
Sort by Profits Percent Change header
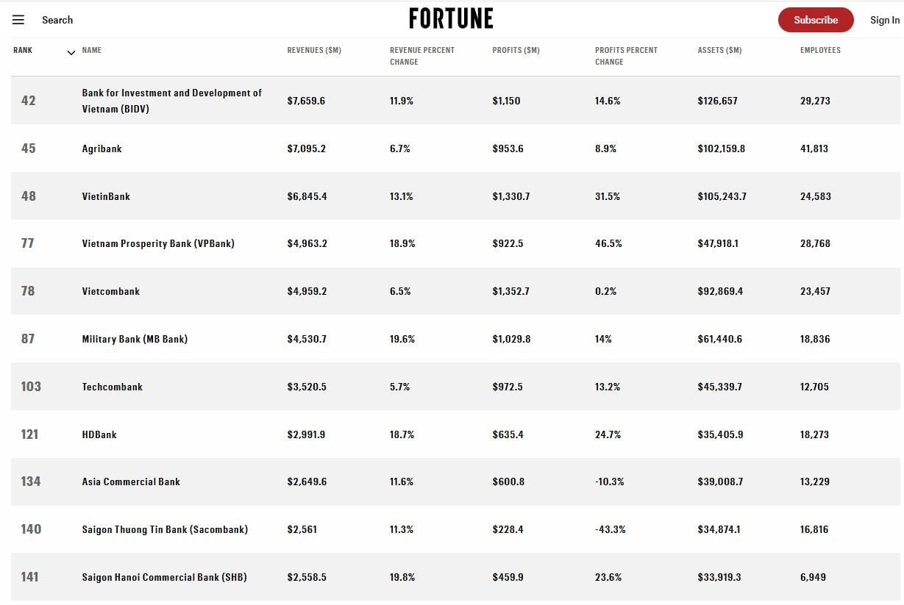pos(626,56)
